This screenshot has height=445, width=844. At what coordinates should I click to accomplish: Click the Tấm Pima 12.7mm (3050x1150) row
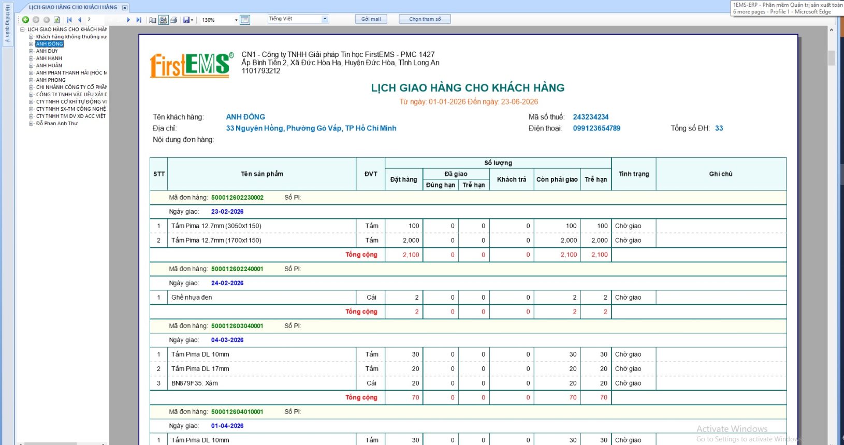coord(468,226)
